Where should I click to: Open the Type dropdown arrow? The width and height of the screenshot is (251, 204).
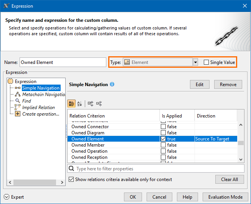[195, 62]
